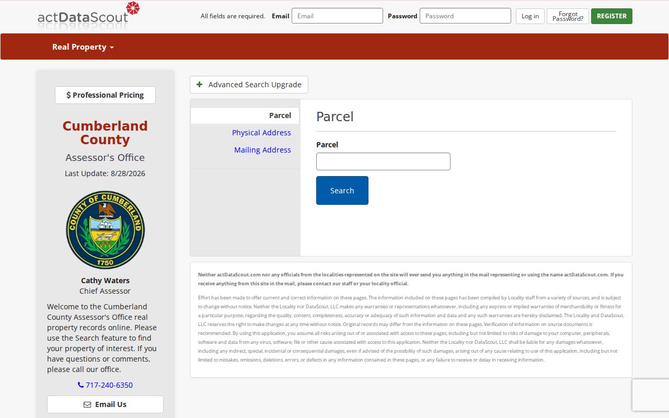
Task: Click the name 'Cathy Waters'
Action: 105,281
